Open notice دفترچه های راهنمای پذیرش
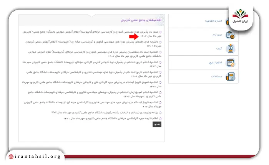269x165 pixels. [93, 44]
